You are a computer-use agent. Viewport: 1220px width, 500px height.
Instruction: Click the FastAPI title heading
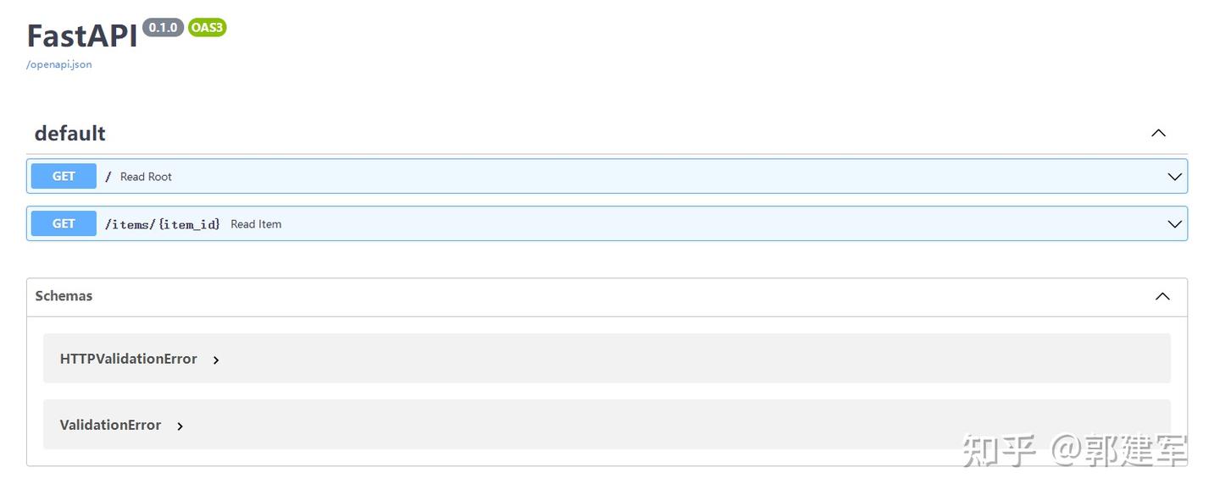pyautogui.click(x=82, y=36)
